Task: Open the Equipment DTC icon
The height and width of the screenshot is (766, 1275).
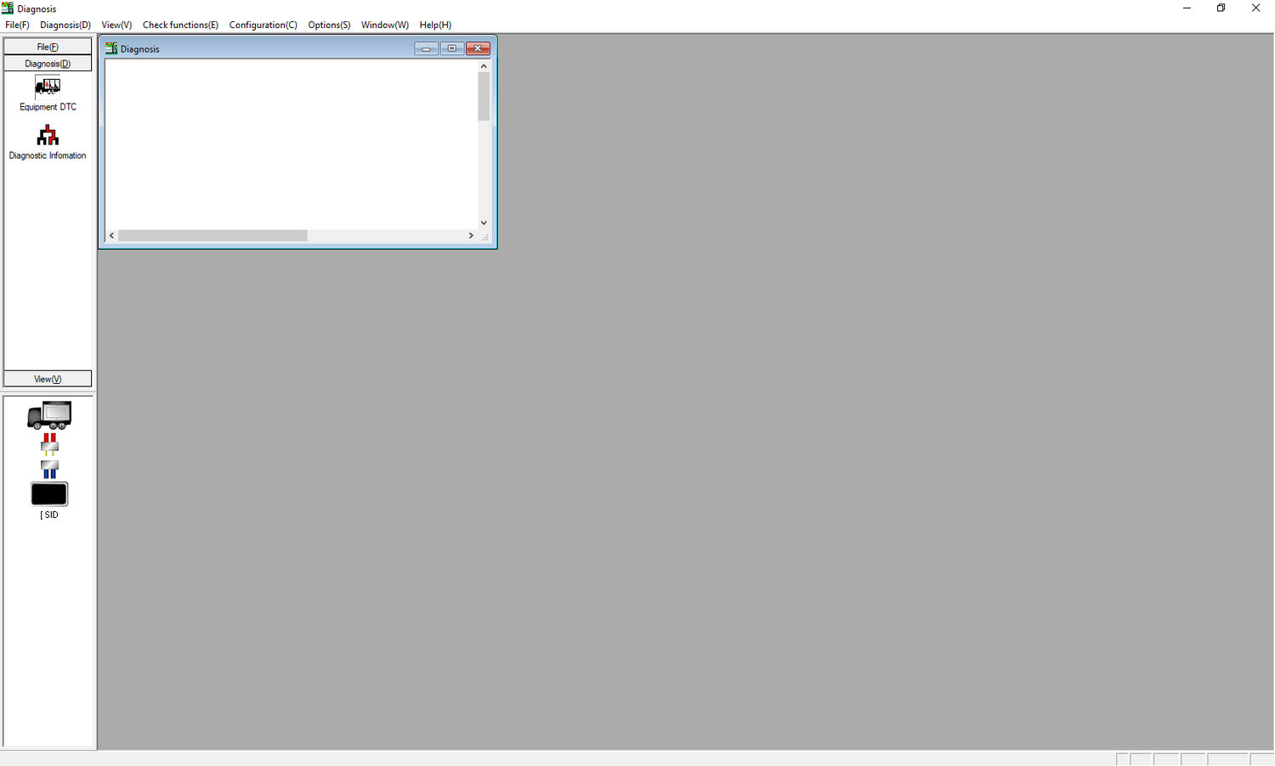Action: [48, 87]
